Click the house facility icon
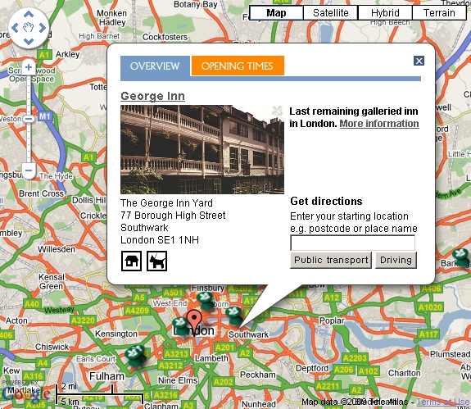The width and height of the screenshot is (471, 409). (x=131, y=261)
